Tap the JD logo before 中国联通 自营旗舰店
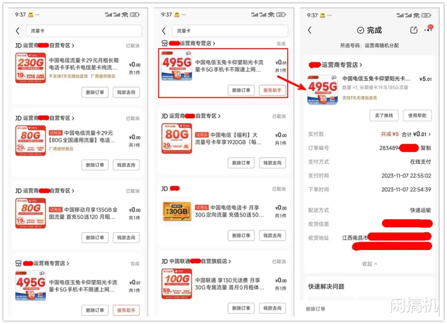447x324 pixels. point(164,261)
